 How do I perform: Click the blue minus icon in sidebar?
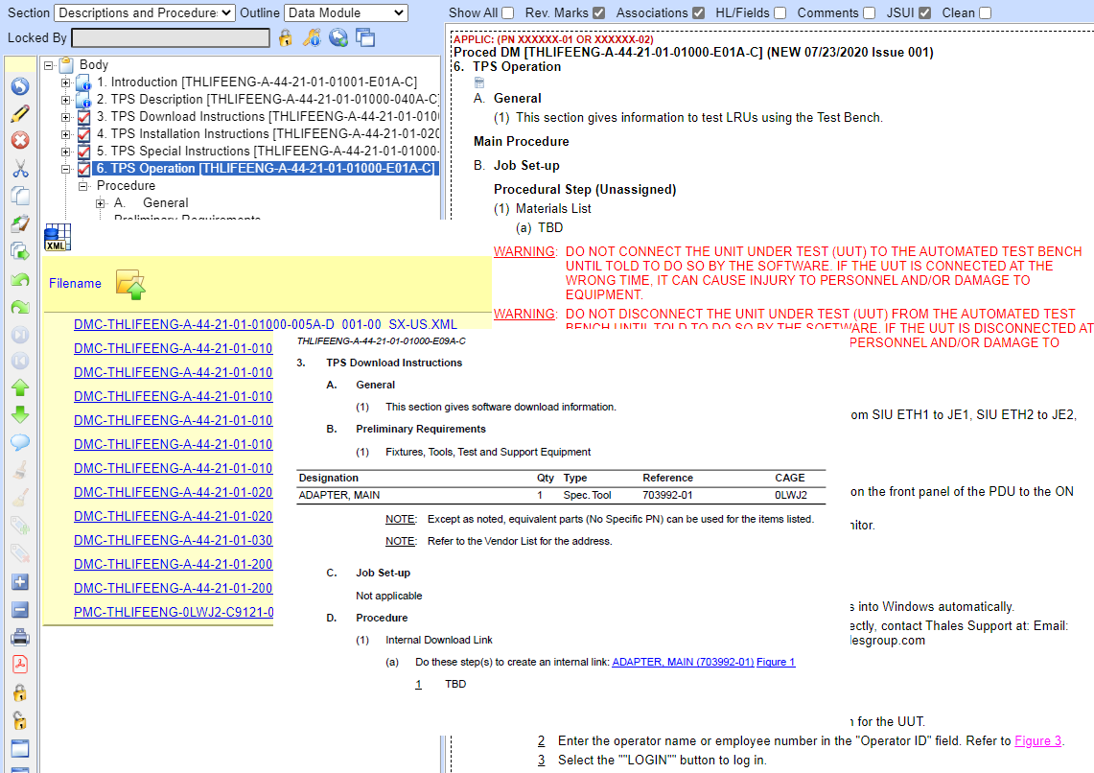[20, 610]
